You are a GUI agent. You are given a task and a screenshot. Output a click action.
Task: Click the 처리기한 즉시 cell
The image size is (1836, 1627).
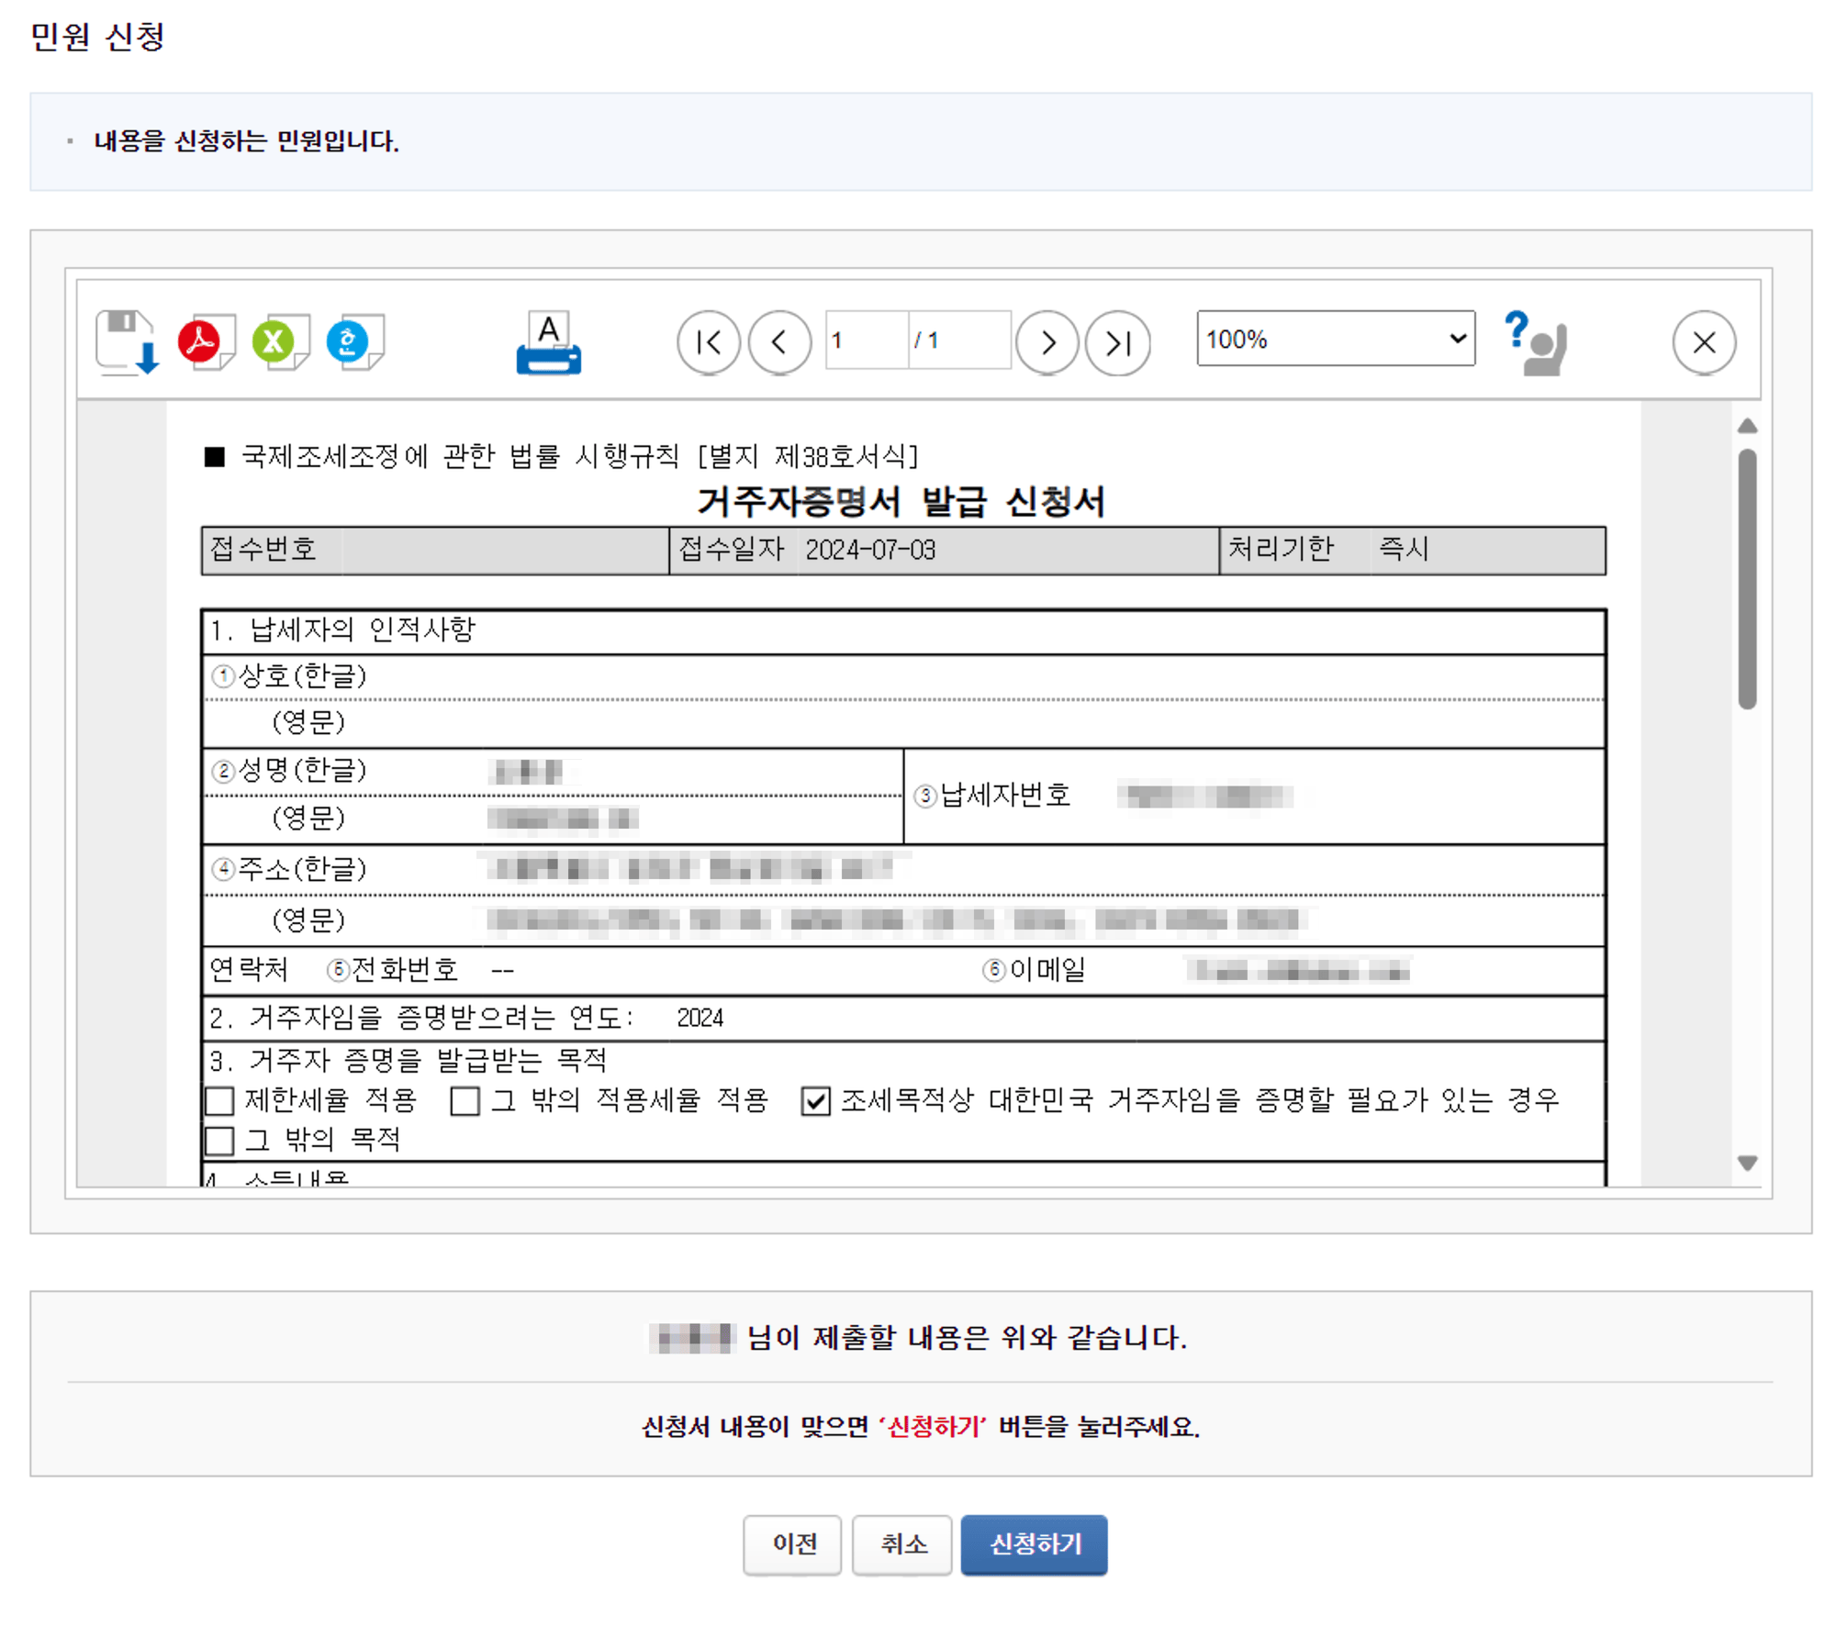tap(1412, 550)
